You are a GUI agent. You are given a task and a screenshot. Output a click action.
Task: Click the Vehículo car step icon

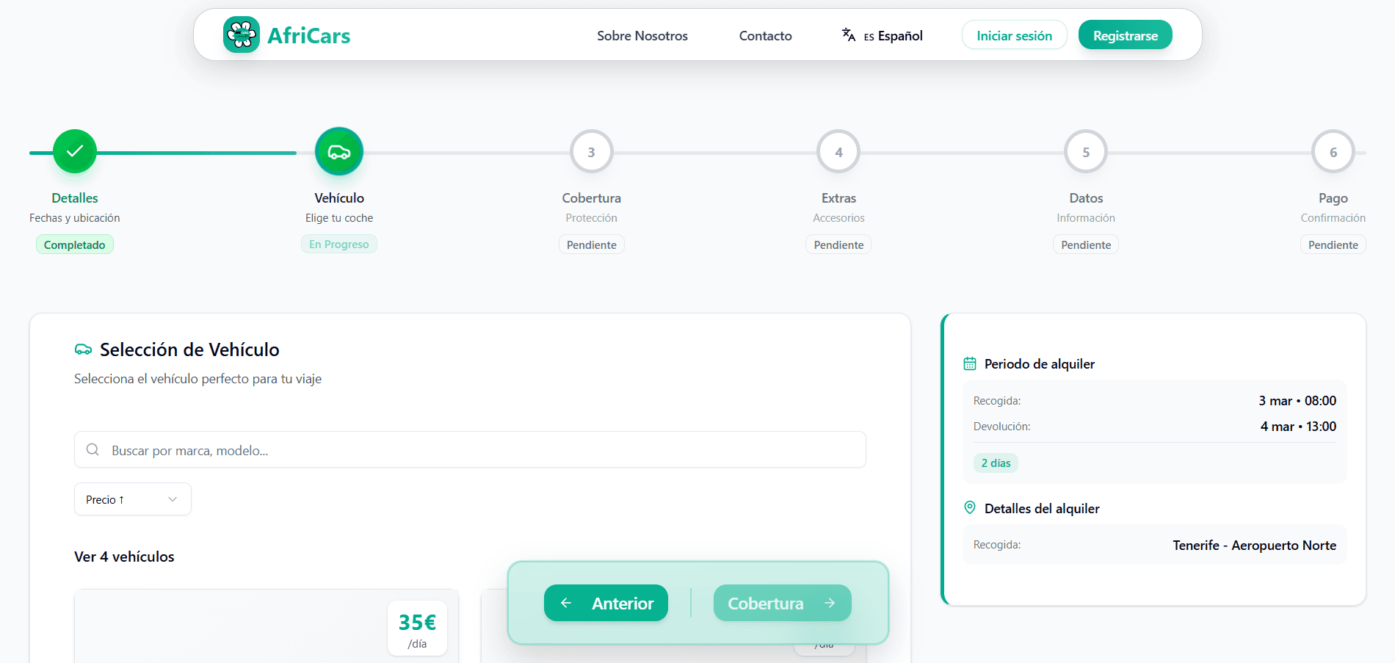(x=339, y=151)
